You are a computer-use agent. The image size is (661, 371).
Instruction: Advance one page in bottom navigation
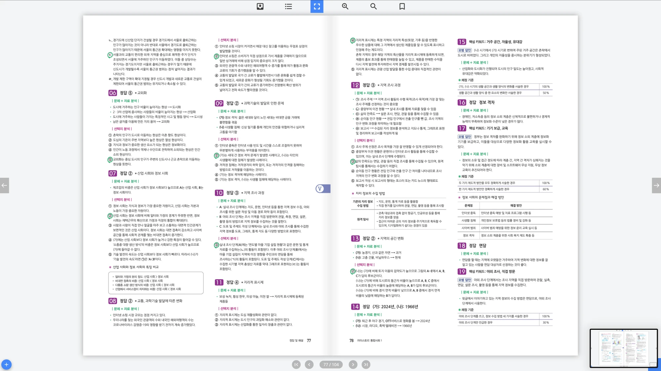pyautogui.click(x=353, y=364)
